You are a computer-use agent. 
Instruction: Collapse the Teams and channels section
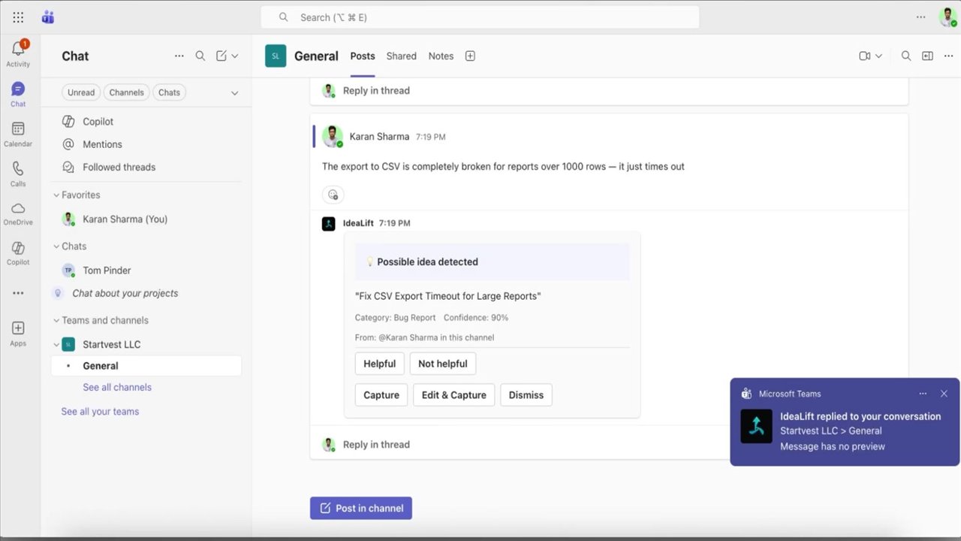click(56, 320)
